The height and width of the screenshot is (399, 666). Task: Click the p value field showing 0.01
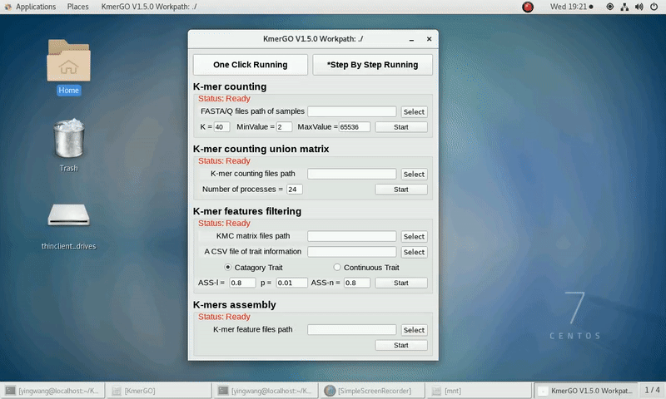click(291, 283)
